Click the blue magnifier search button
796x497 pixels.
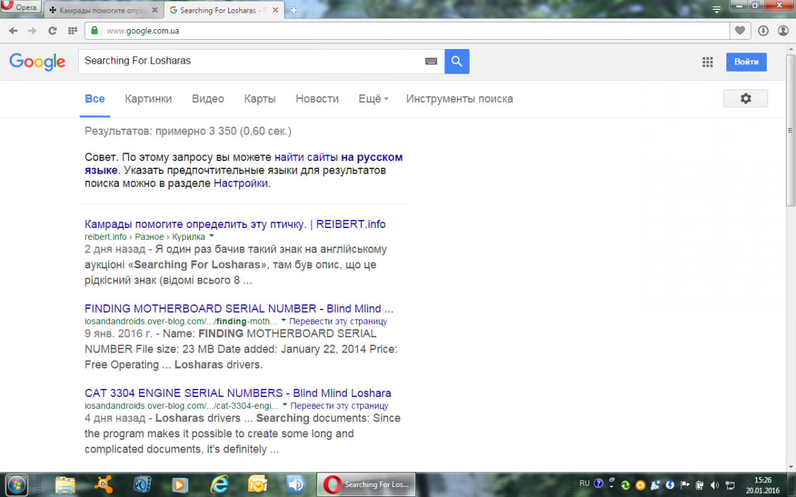click(456, 61)
